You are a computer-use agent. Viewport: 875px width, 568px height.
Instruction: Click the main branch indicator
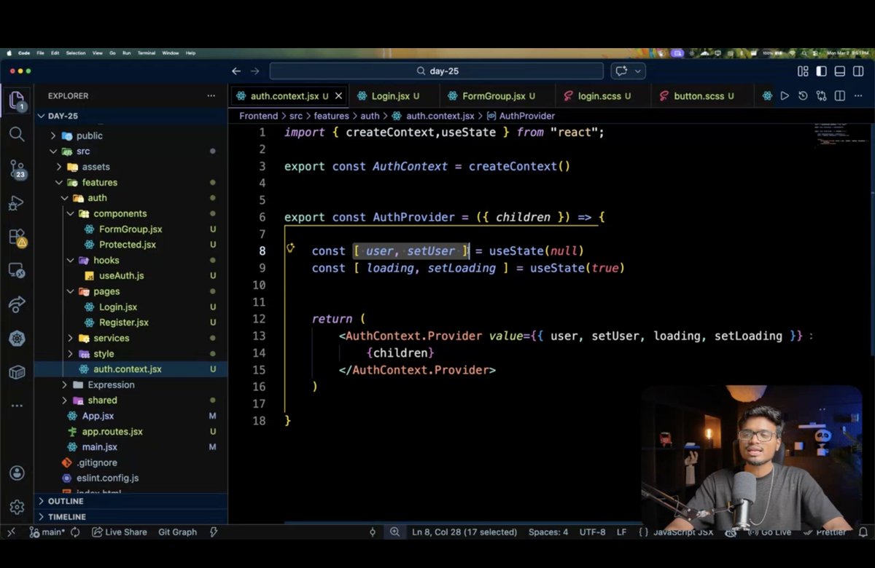tap(47, 532)
